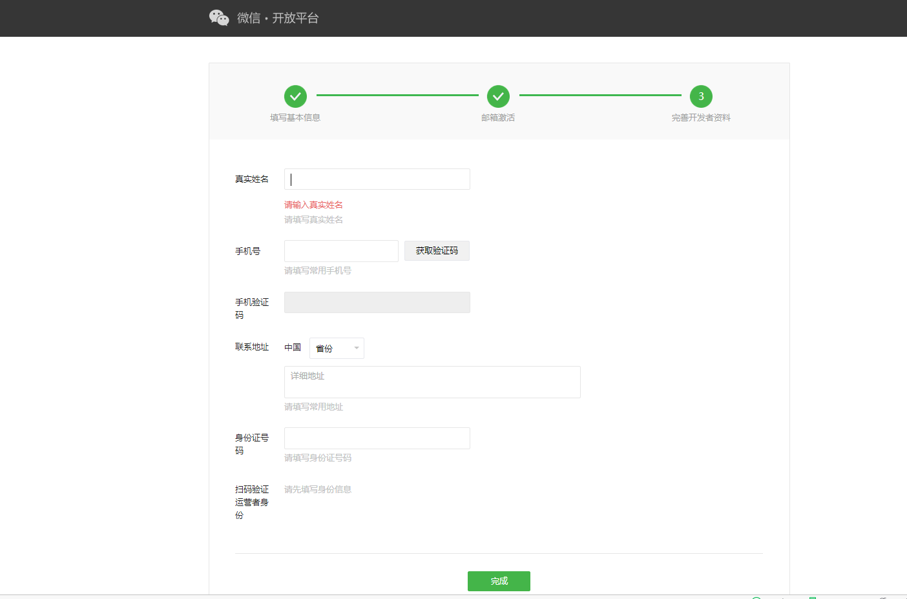
Task: Click the green checkmark for 邮箱激活 step
Action: coord(498,96)
